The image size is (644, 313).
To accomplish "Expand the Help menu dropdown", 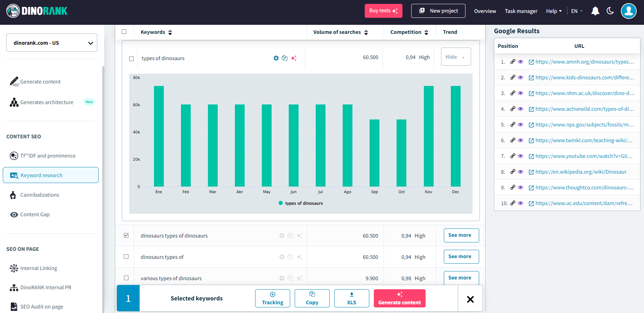I will pyautogui.click(x=554, y=11).
